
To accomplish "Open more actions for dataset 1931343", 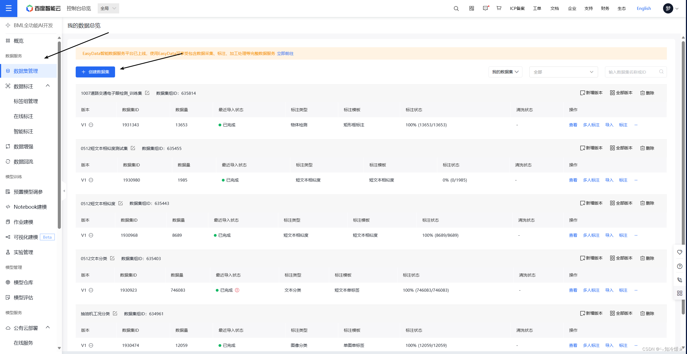I will 636,125.
